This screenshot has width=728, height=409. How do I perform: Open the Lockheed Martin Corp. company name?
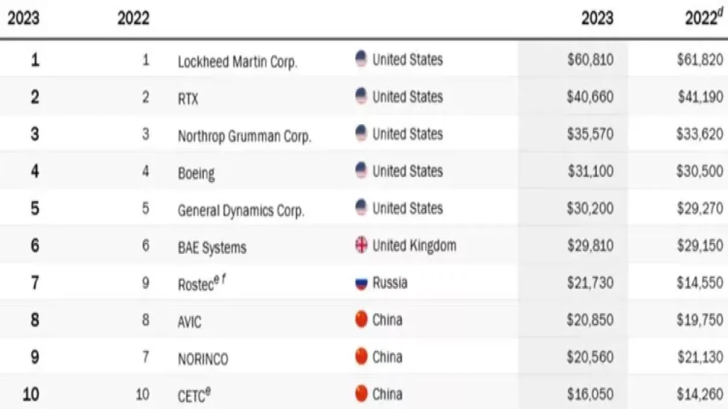[x=237, y=62]
